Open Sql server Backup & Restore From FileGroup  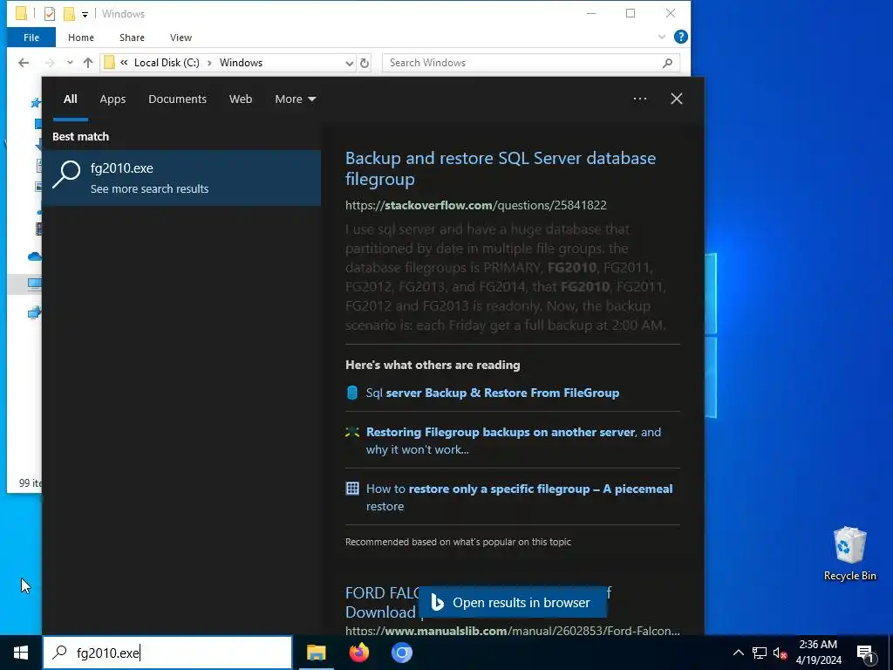click(x=492, y=393)
